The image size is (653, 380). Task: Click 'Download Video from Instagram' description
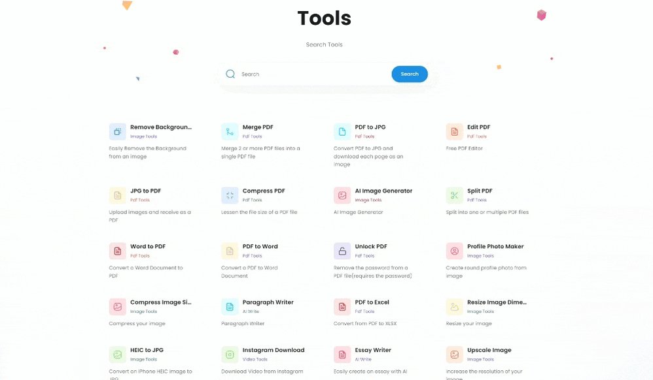[262, 372]
